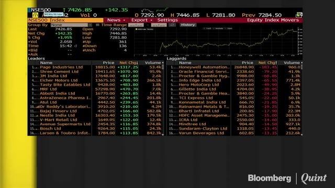
Task: Select the Avenue Supermarts Ltd row
Action: coord(95,124)
